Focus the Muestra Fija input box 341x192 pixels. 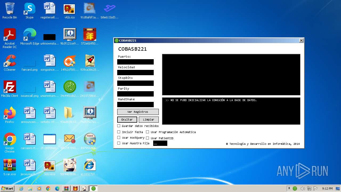pyautogui.click(x=160, y=143)
